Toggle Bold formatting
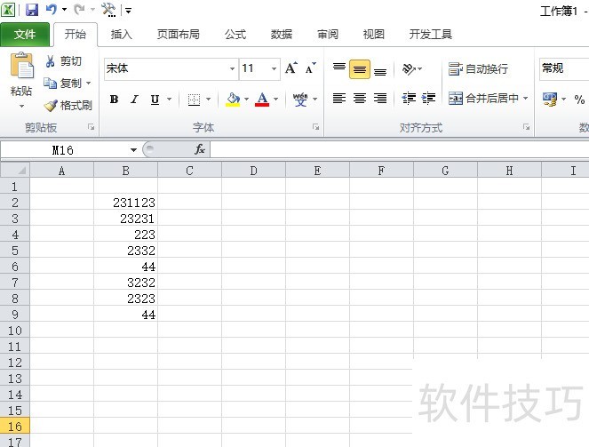 pos(115,100)
